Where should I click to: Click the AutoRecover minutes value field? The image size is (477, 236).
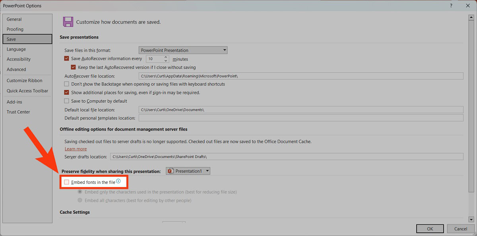pyautogui.click(x=155, y=59)
